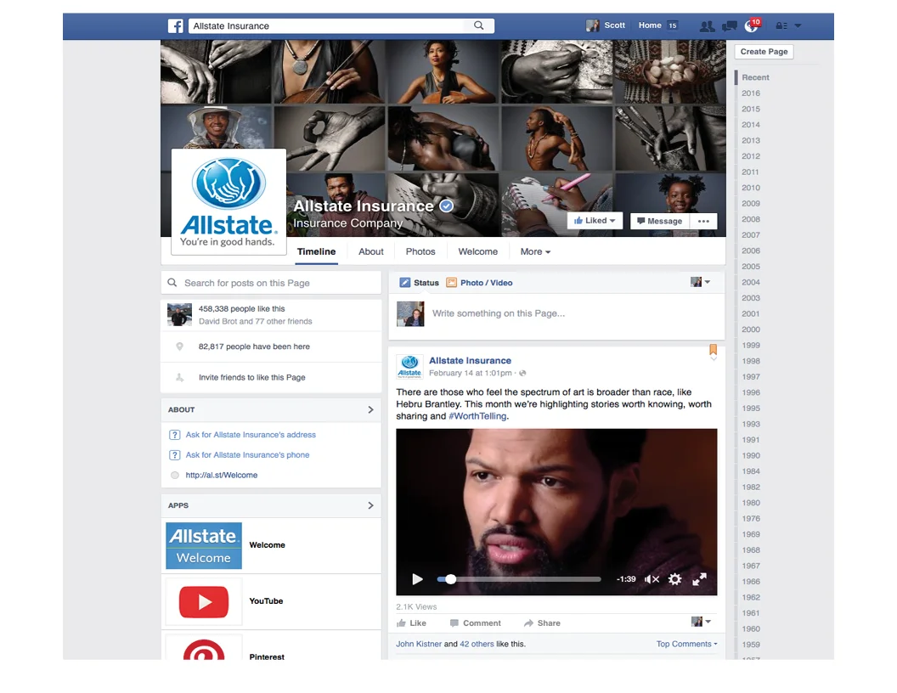The width and height of the screenshot is (897, 693).
Task: Click Scott's profile picture in top bar
Action: click(x=593, y=25)
